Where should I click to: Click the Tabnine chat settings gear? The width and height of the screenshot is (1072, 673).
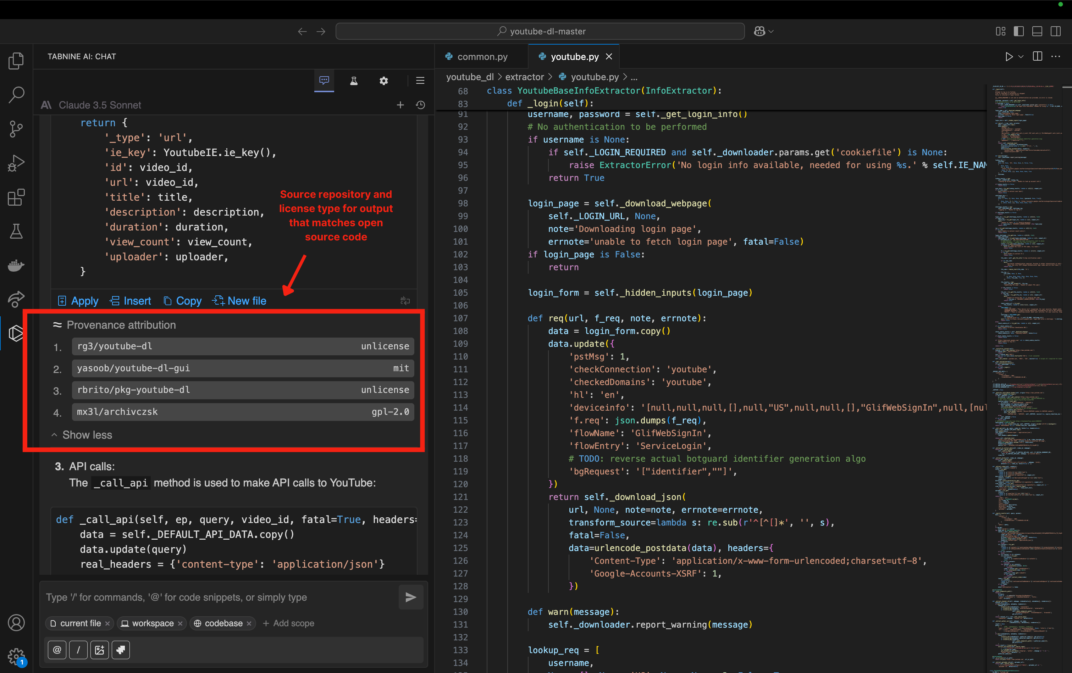click(383, 80)
